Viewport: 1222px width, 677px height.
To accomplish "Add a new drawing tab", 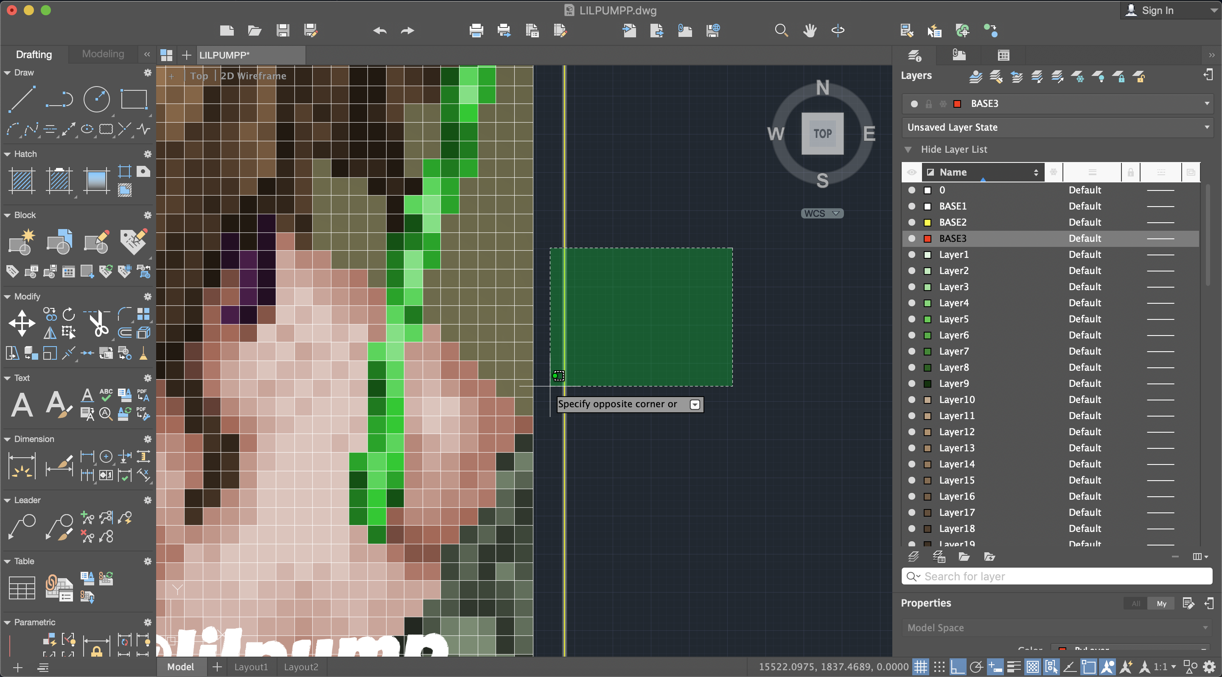I will coord(187,55).
